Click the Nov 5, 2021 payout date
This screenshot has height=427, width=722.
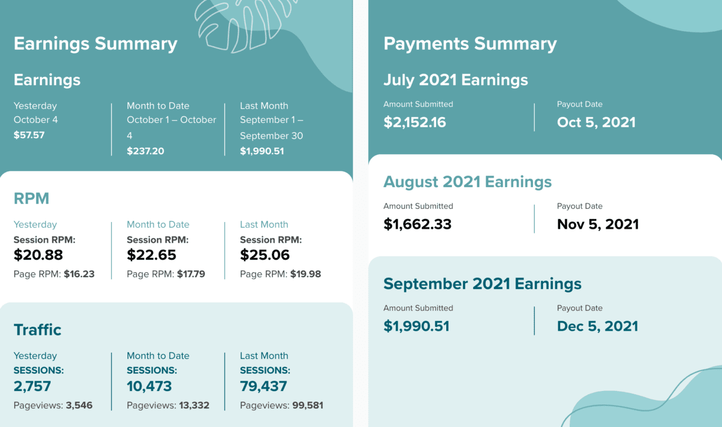598,224
